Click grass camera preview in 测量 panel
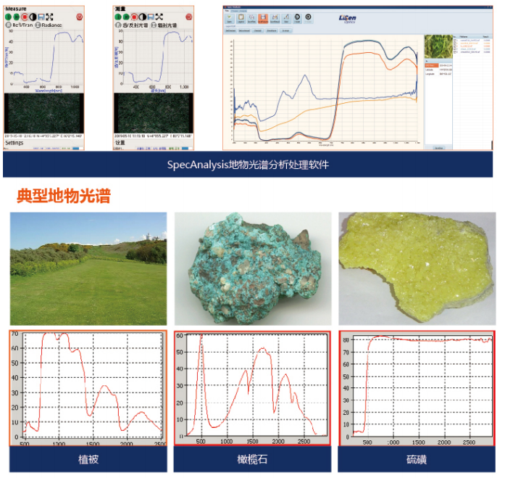Image resolution: width=505 pixels, height=478 pixels. coord(154,113)
